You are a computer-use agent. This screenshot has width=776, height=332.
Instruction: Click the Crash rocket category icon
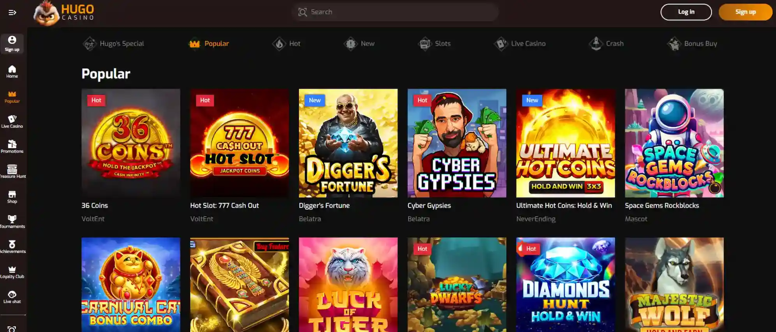tap(596, 44)
